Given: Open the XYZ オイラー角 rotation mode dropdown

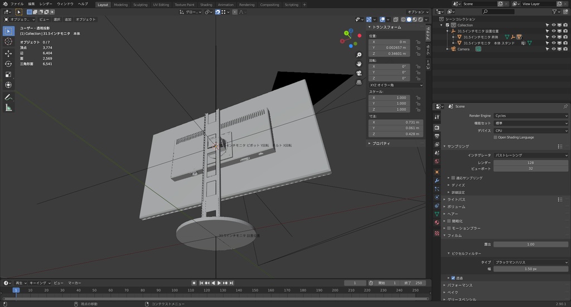Looking at the screenshot, I should point(396,85).
